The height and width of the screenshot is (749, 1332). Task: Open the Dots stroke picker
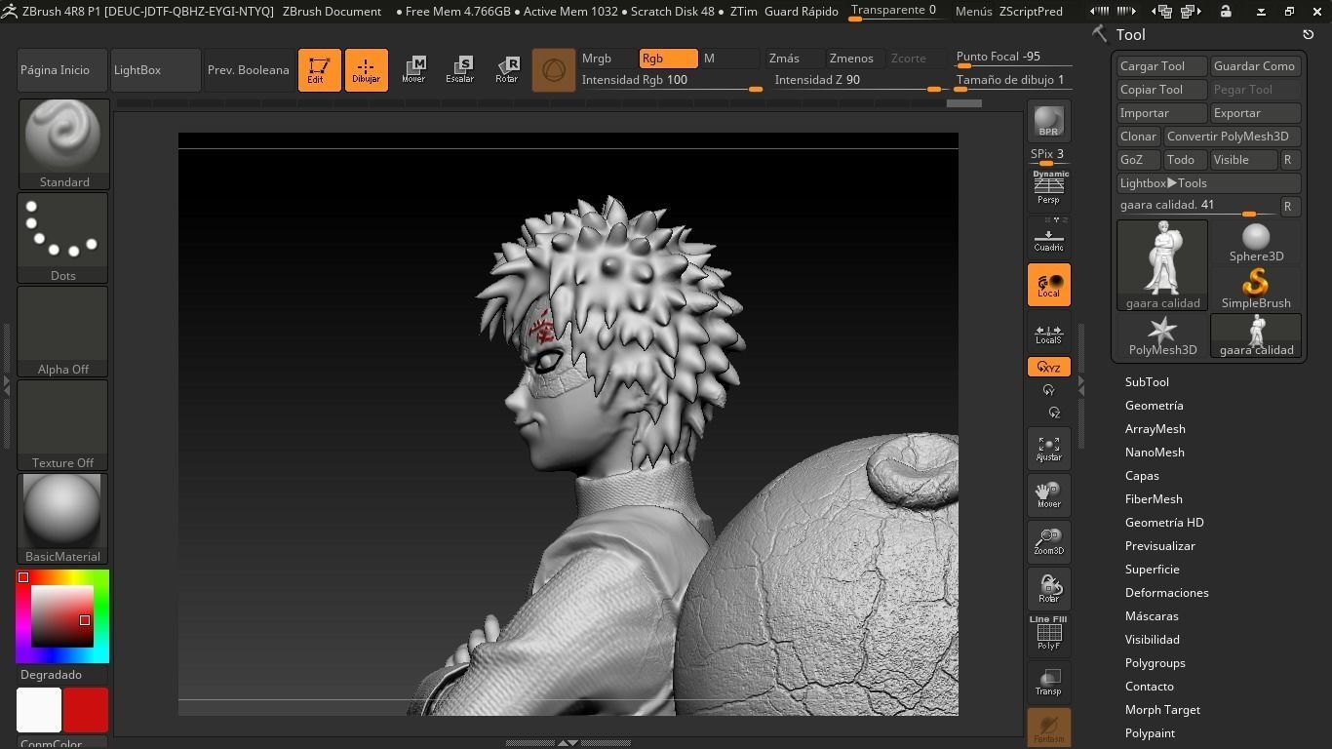tap(63, 238)
